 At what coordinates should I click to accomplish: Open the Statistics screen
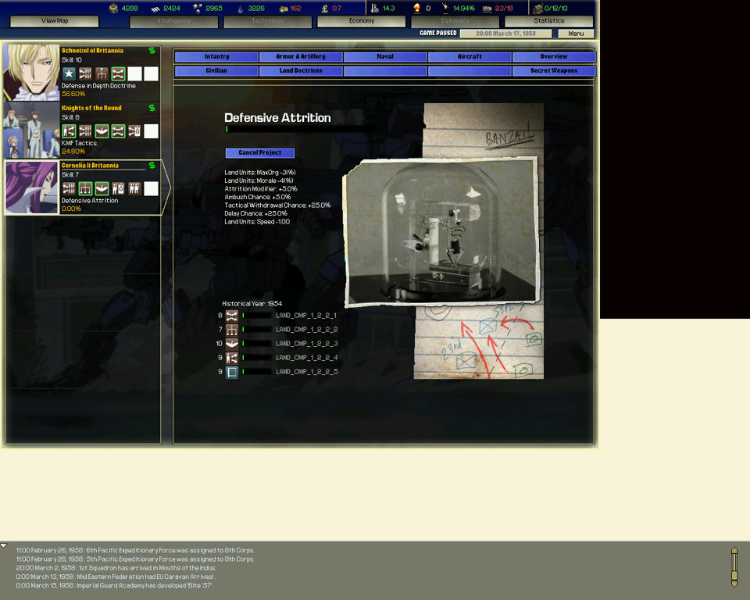coord(548,21)
